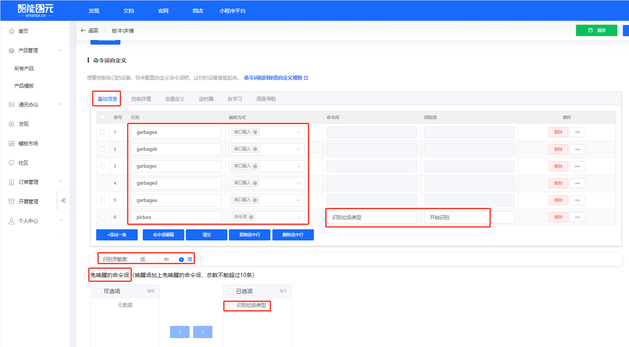Image resolution: width=629 pixels, height=347 pixels.
Task: Switch to the 控制详情 tab
Action: (x=141, y=99)
